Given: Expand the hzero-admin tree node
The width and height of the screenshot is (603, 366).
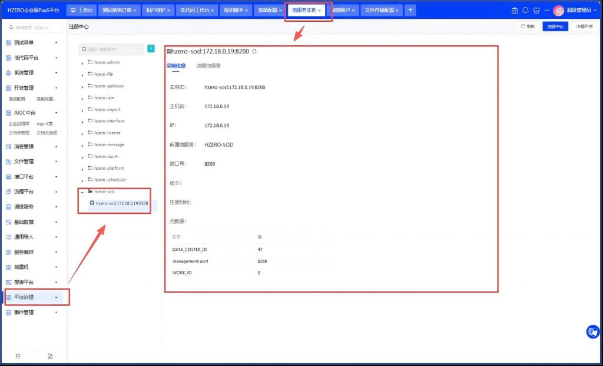Looking at the screenshot, I should [x=82, y=62].
